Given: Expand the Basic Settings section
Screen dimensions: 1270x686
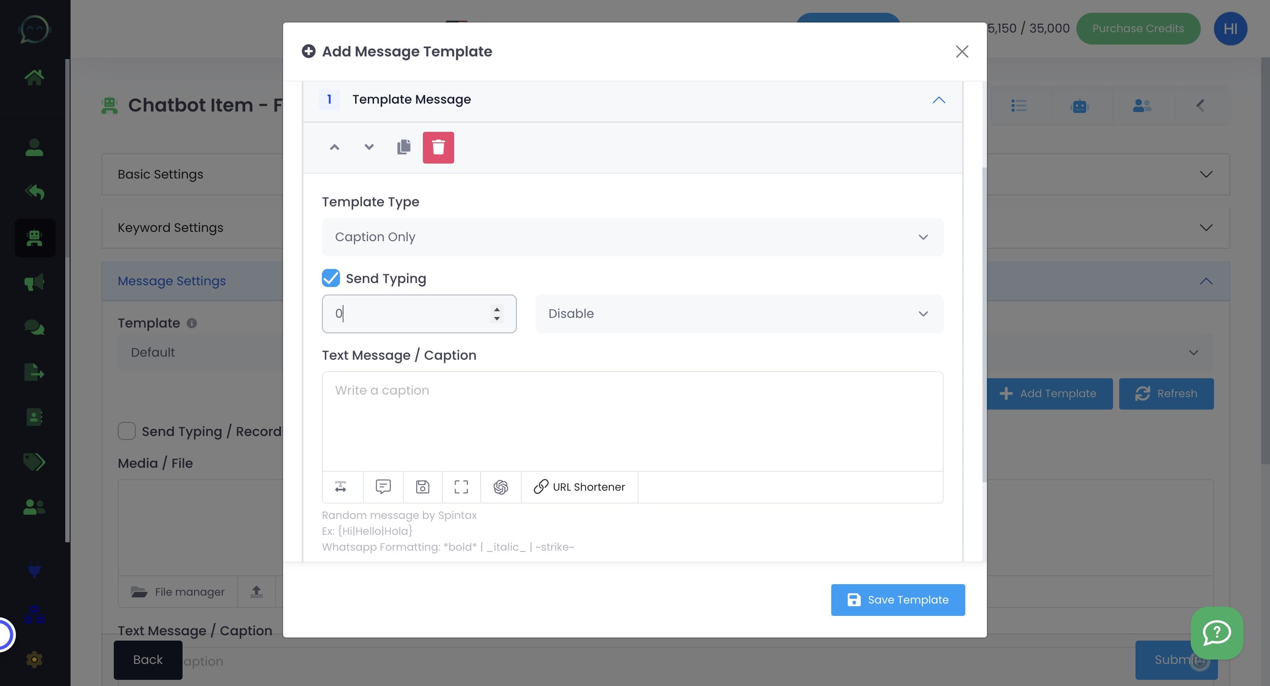Looking at the screenshot, I should [x=1206, y=174].
